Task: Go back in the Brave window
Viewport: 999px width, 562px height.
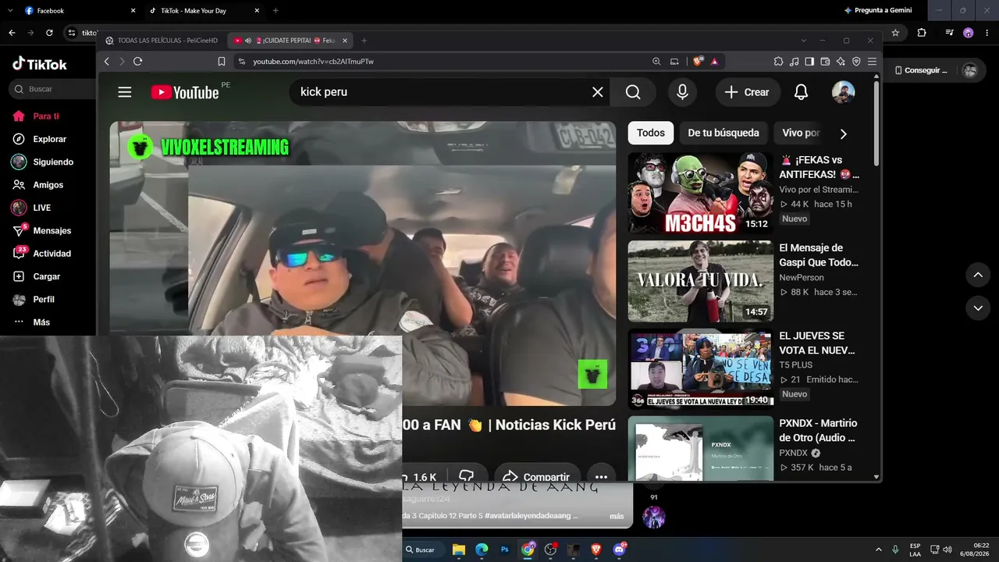Action: click(107, 61)
